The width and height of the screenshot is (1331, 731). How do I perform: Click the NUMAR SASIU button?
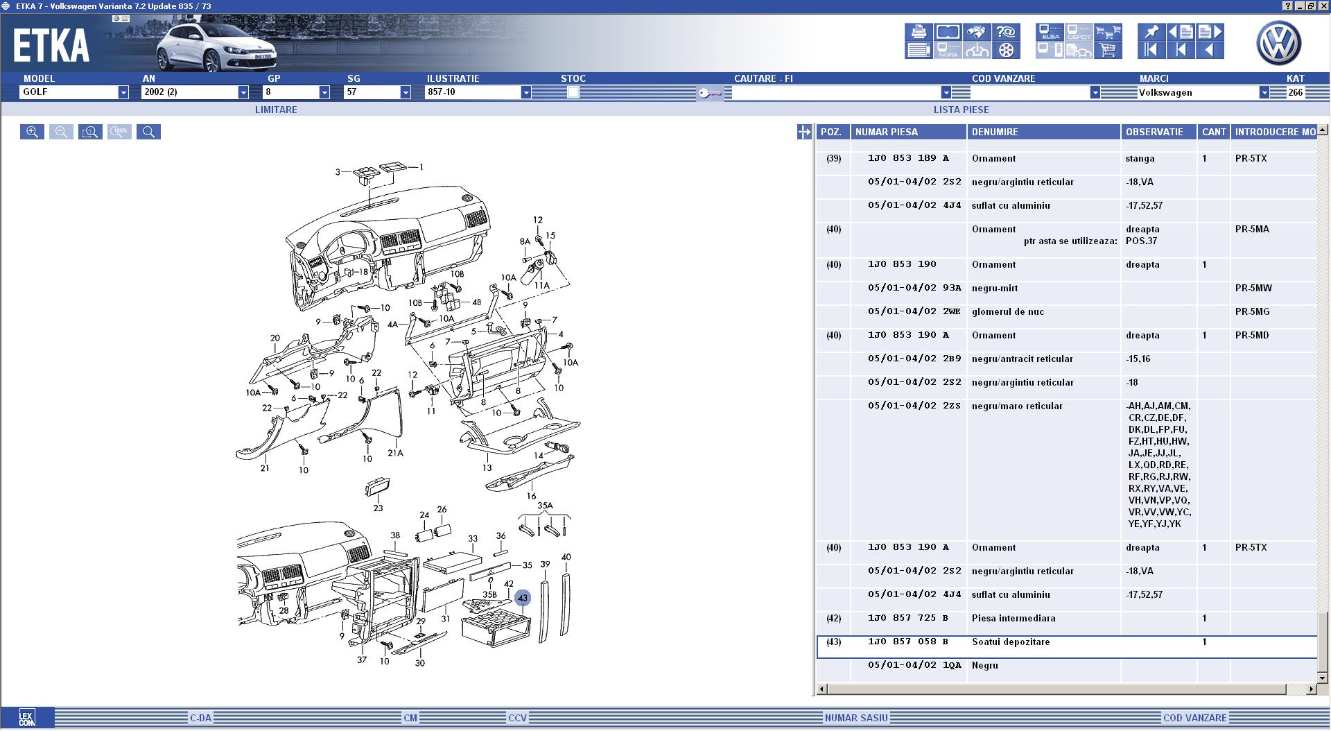pos(856,718)
